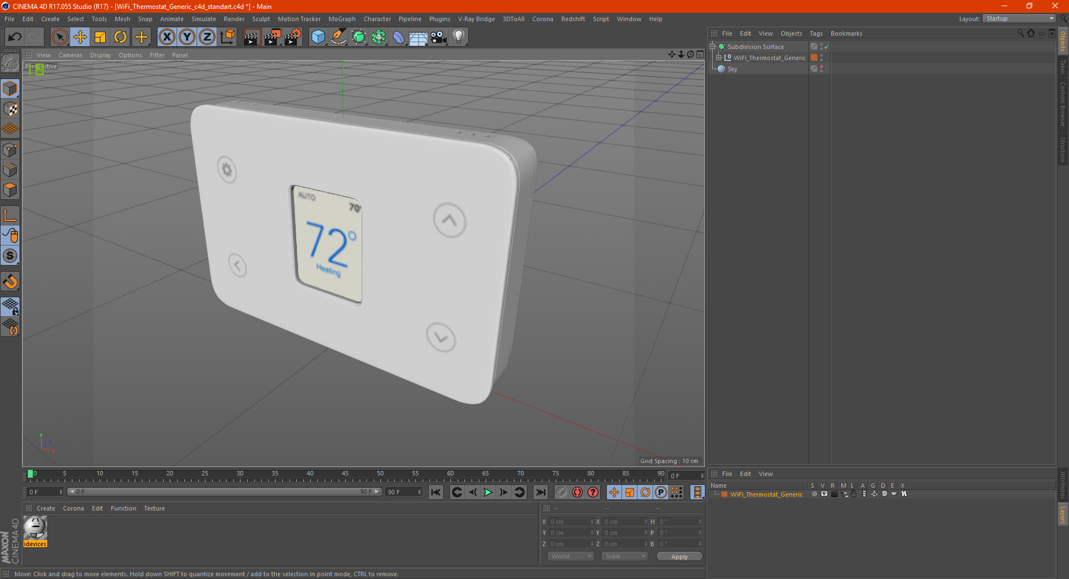Screen dimensions: 1069x579
Task: Open the MoGraph menu
Action: 342,19
